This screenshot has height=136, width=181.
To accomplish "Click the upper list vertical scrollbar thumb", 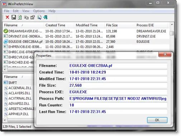I will point(172,33).
